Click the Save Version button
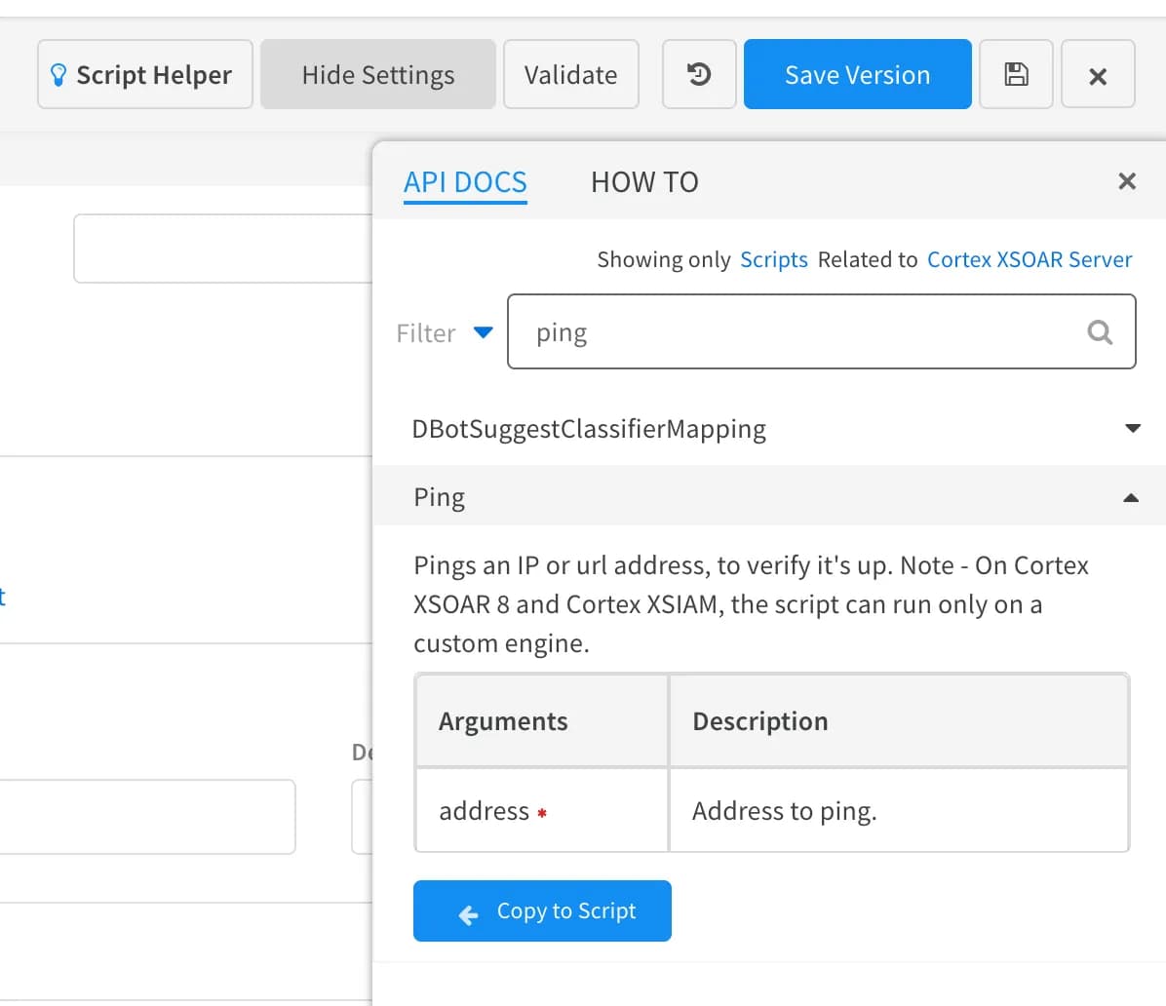1166x1006 pixels. (857, 74)
